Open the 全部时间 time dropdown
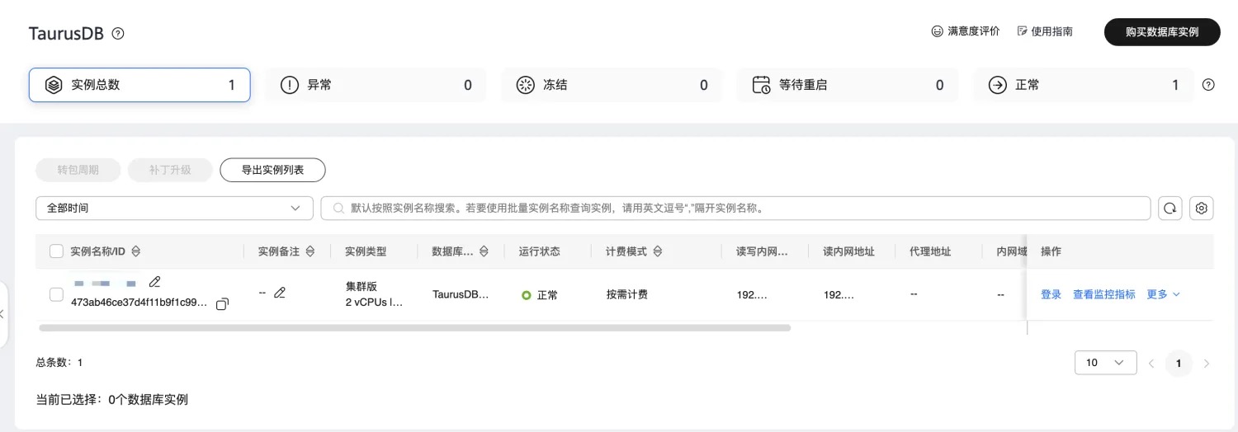 pos(174,209)
